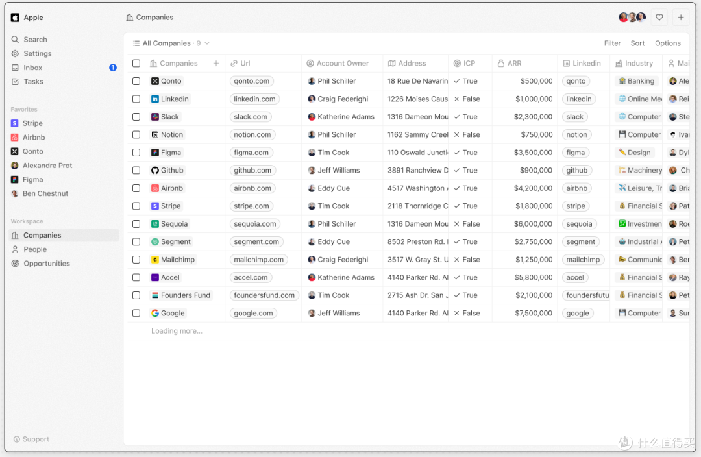Open the Inbox in sidebar
The image size is (701, 457).
32,68
